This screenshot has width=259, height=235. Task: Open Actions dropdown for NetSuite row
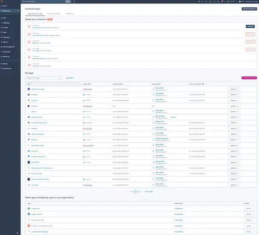(x=234, y=128)
